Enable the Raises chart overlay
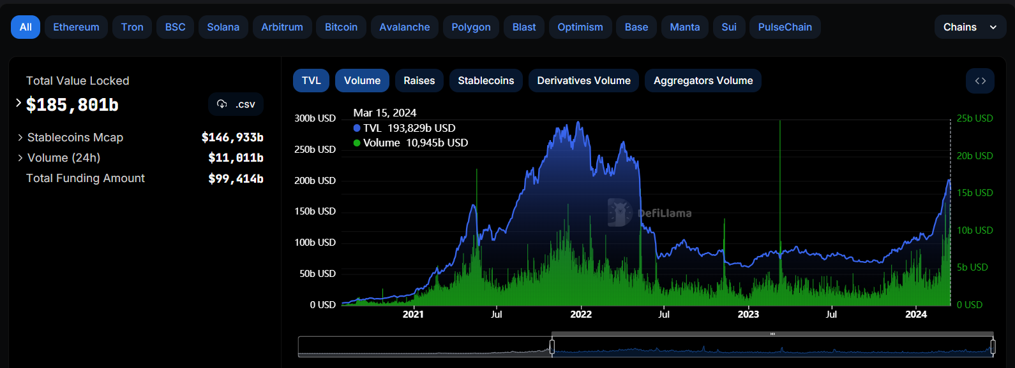The height and width of the screenshot is (368, 1015). point(419,81)
